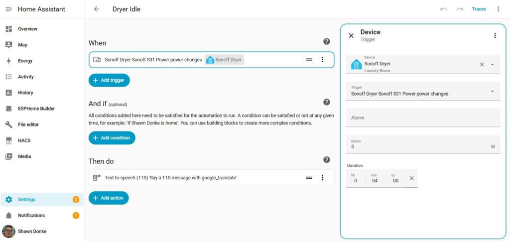Open the Activity list icon
Screen dimensions: 510x241
(9, 77)
